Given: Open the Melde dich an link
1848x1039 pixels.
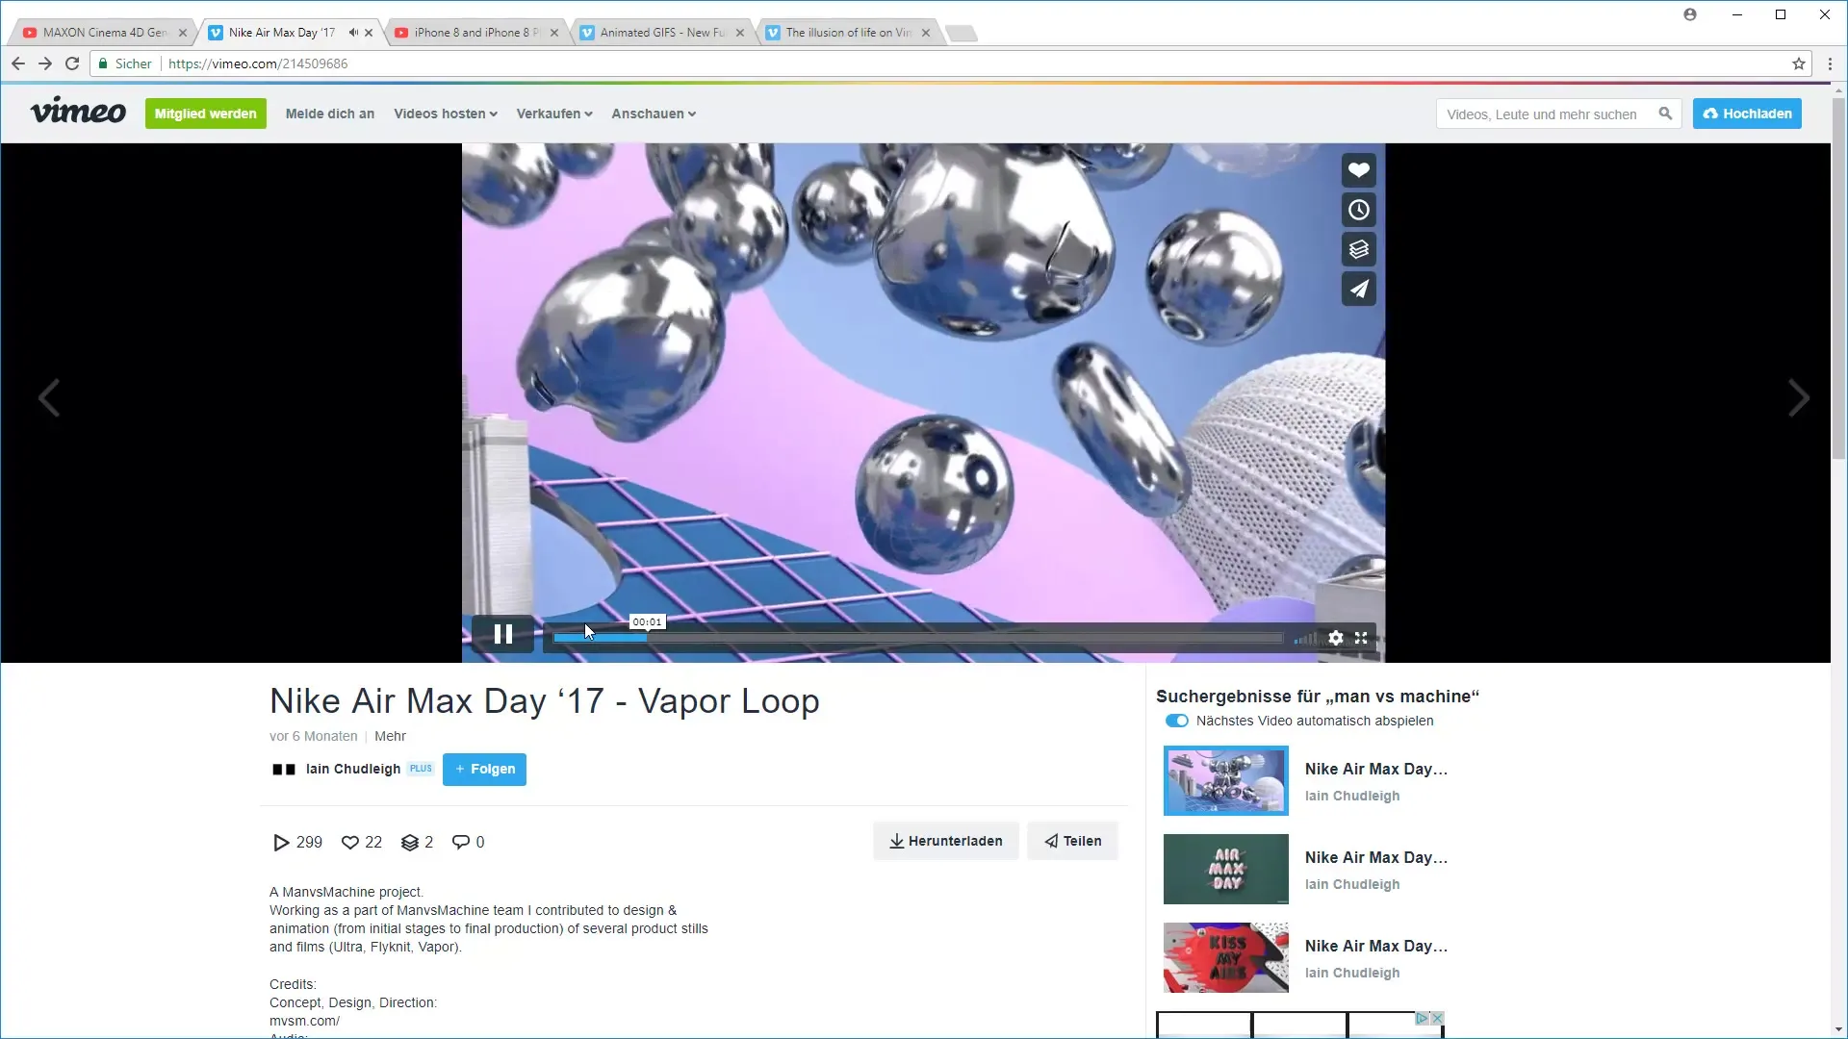Looking at the screenshot, I should tap(330, 114).
